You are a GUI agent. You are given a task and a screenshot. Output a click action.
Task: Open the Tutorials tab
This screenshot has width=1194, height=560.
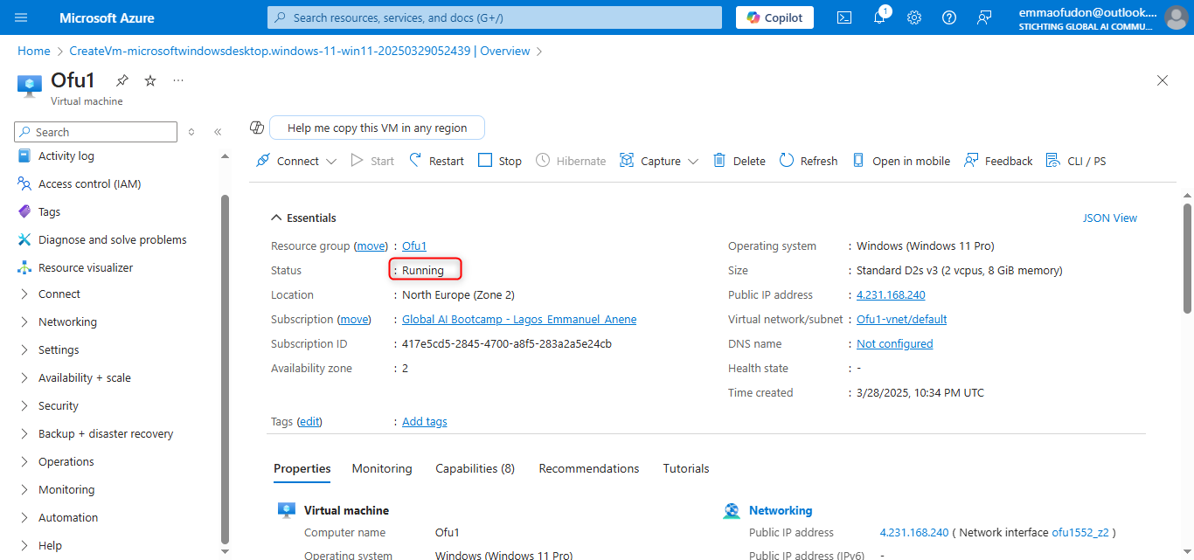686,469
